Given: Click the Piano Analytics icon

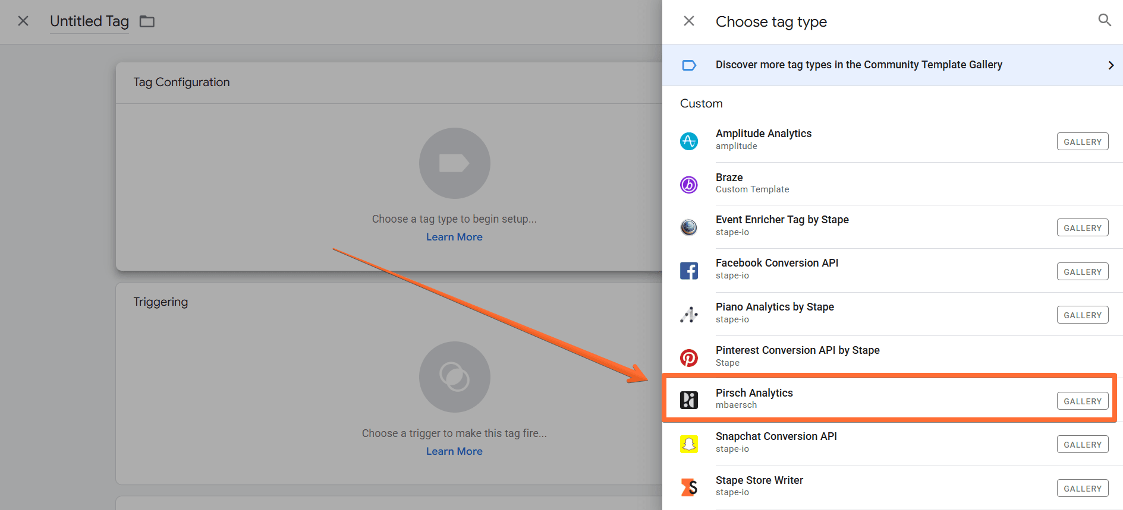Looking at the screenshot, I should 689,315.
